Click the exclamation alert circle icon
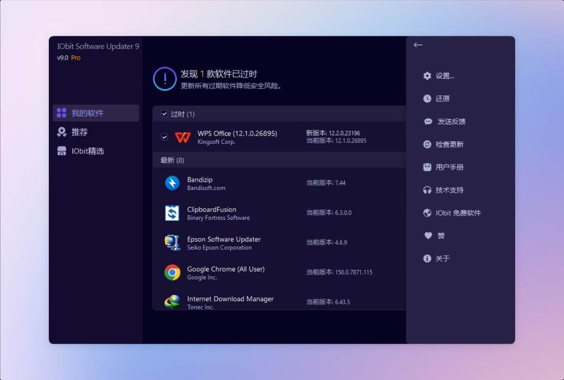 (165, 79)
